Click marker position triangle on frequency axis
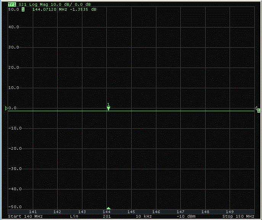262x220 pixels. [108, 208]
